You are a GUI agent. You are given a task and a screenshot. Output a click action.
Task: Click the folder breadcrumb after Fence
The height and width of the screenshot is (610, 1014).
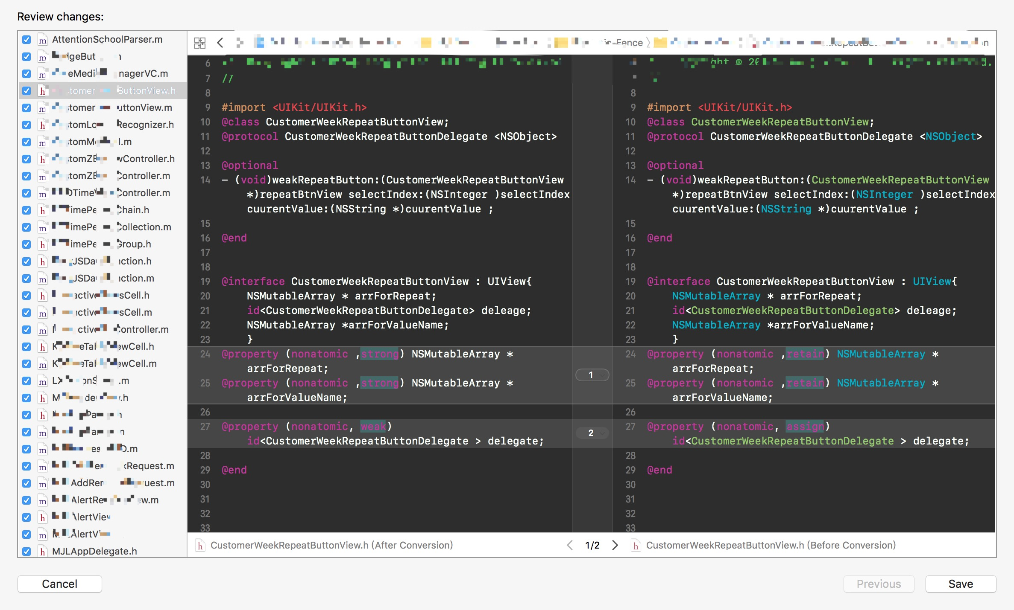[660, 43]
